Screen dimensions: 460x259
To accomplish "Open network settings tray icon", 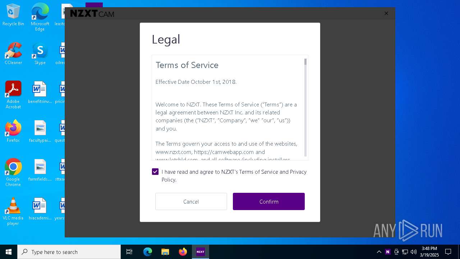I will (x=405, y=252).
